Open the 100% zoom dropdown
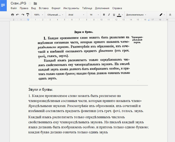 tap(38, 15)
